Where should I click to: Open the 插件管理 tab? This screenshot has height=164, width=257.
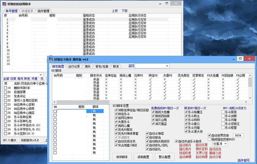click(x=43, y=11)
